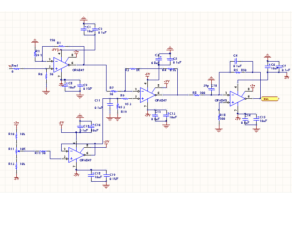Click the Rs1 input resistor

tap(16, 69)
